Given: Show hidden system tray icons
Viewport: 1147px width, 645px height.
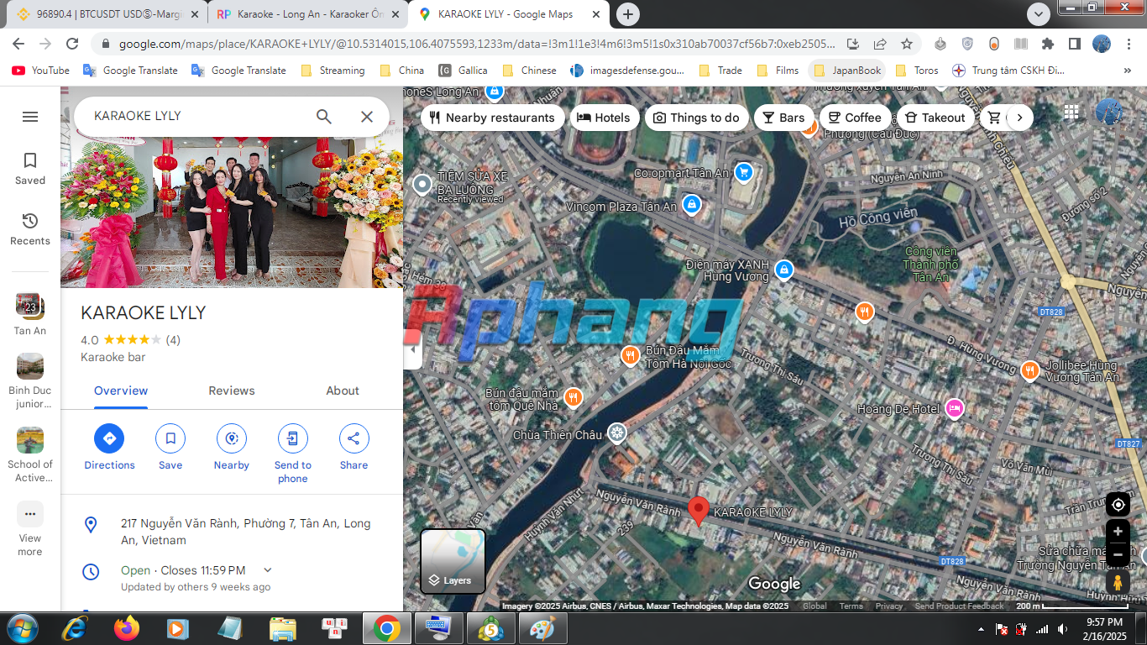Looking at the screenshot, I should 981,629.
